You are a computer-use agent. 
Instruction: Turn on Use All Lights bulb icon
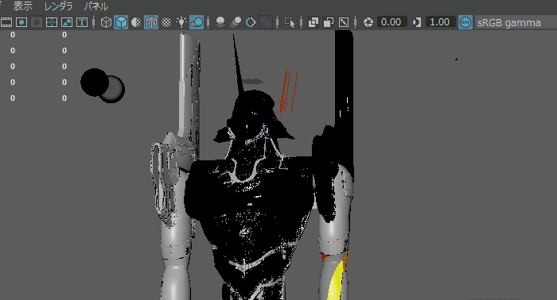point(181,22)
